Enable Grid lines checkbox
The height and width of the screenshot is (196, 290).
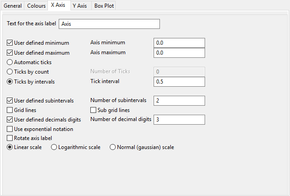tap(10, 110)
